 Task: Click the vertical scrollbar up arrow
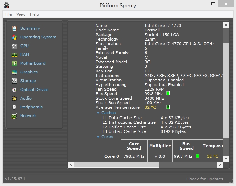tap(226, 25)
